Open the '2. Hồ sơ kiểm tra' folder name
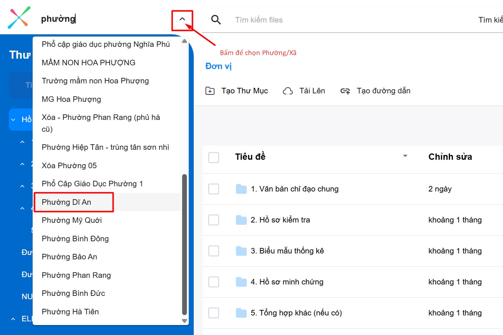Viewport: 503px width, 335px height. 280,220
